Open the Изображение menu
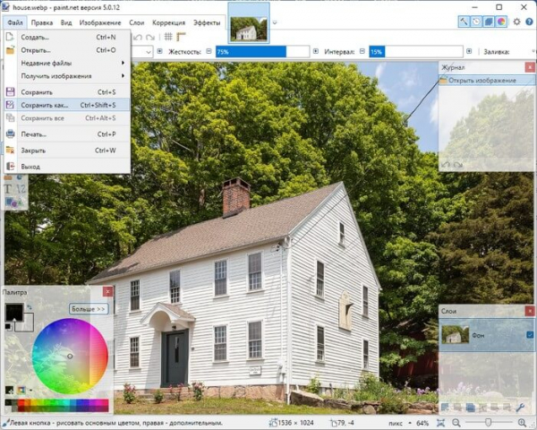 100,22
